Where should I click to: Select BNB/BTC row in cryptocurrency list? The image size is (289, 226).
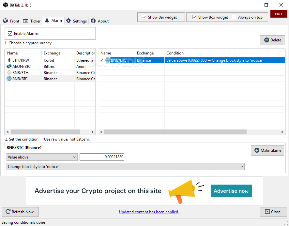click(50, 79)
